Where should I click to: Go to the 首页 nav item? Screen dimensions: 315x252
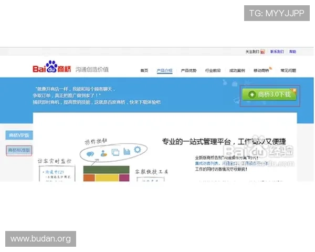coord(144,70)
